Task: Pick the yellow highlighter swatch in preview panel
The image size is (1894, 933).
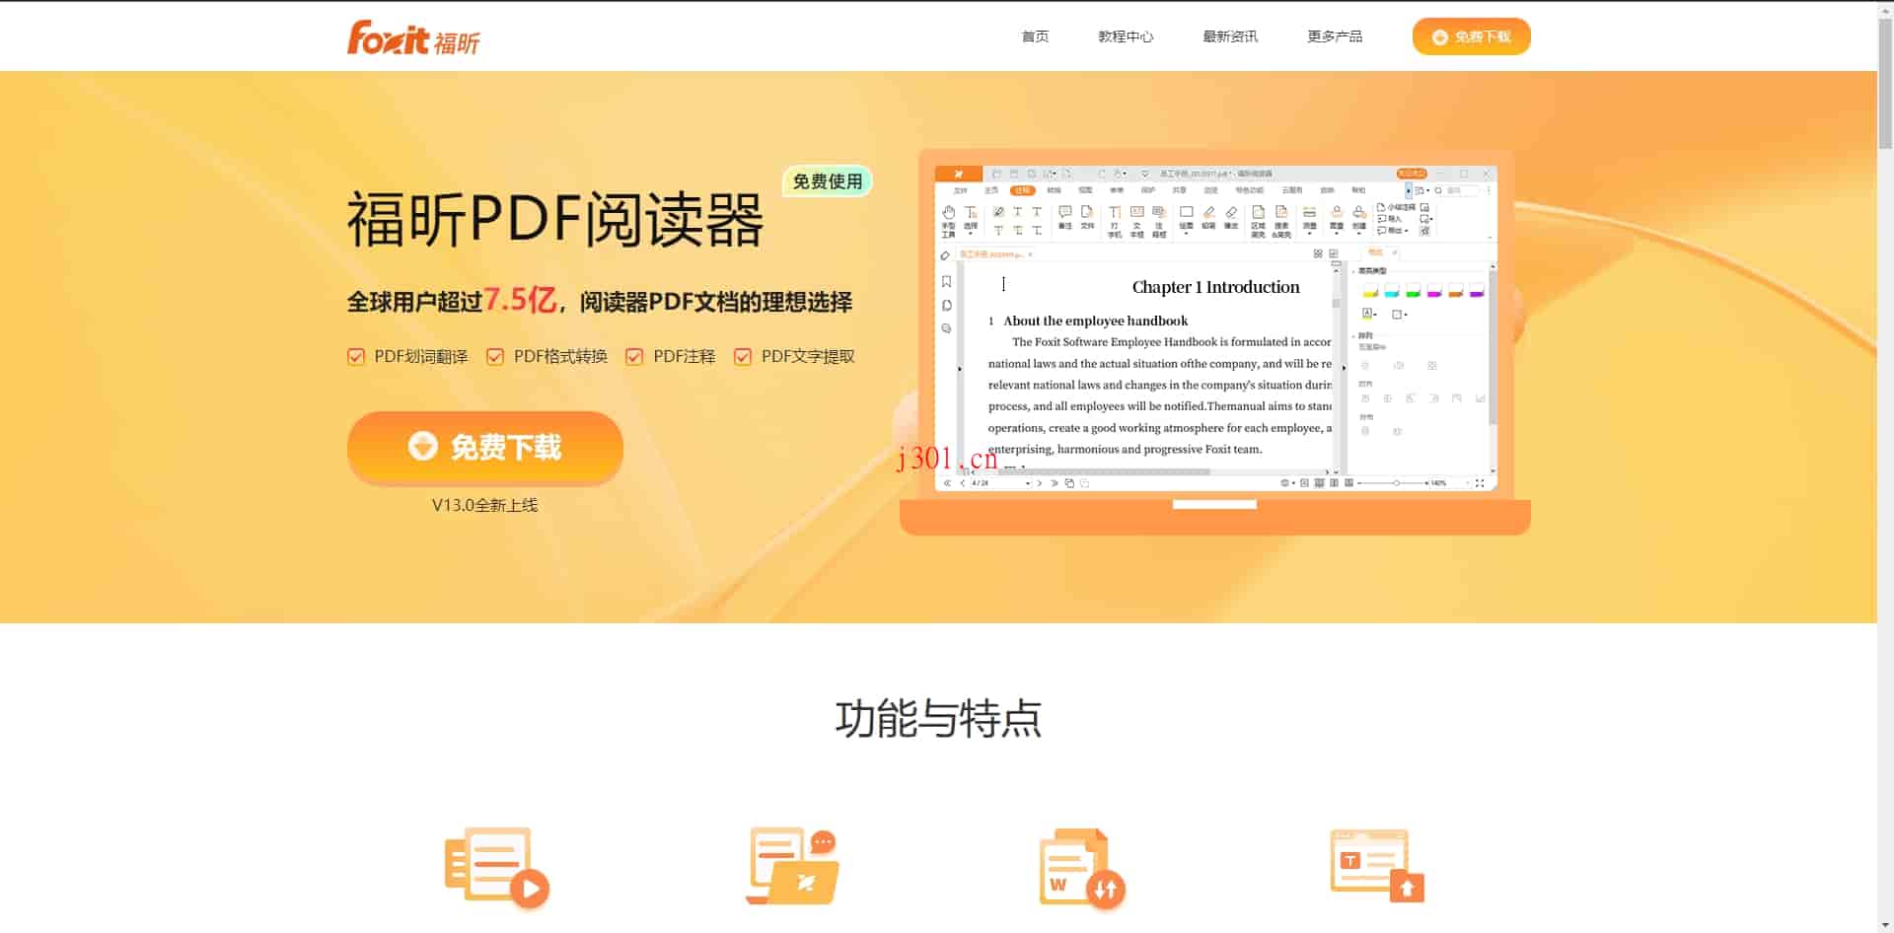Action: (x=1370, y=290)
